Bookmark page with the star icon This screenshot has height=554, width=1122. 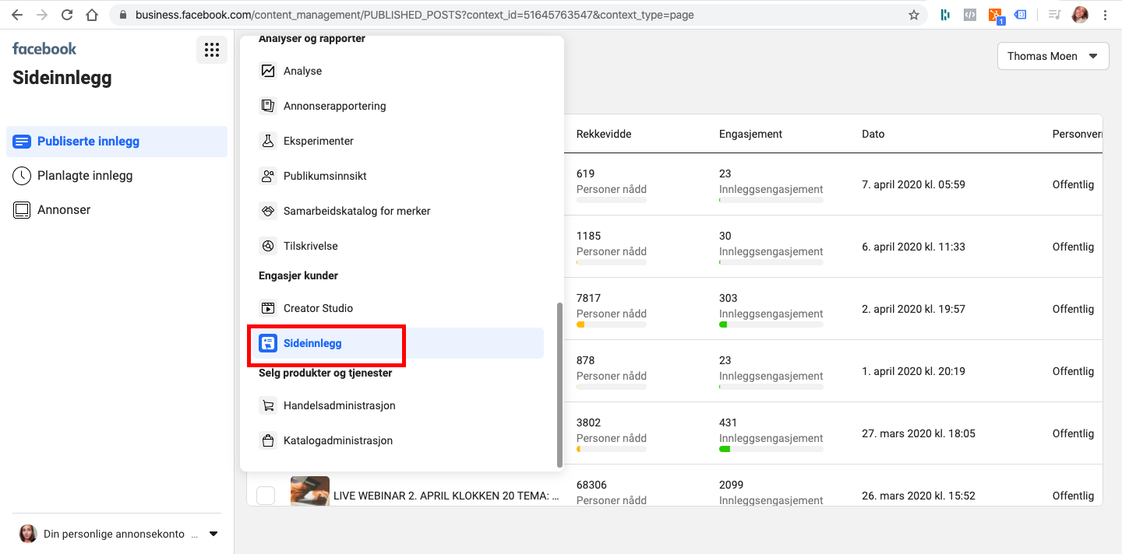(914, 15)
